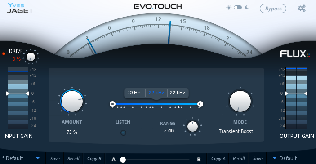The height and width of the screenshot is (164, 316).
Task: Click Recall for preset B
Action: [239, 159]
